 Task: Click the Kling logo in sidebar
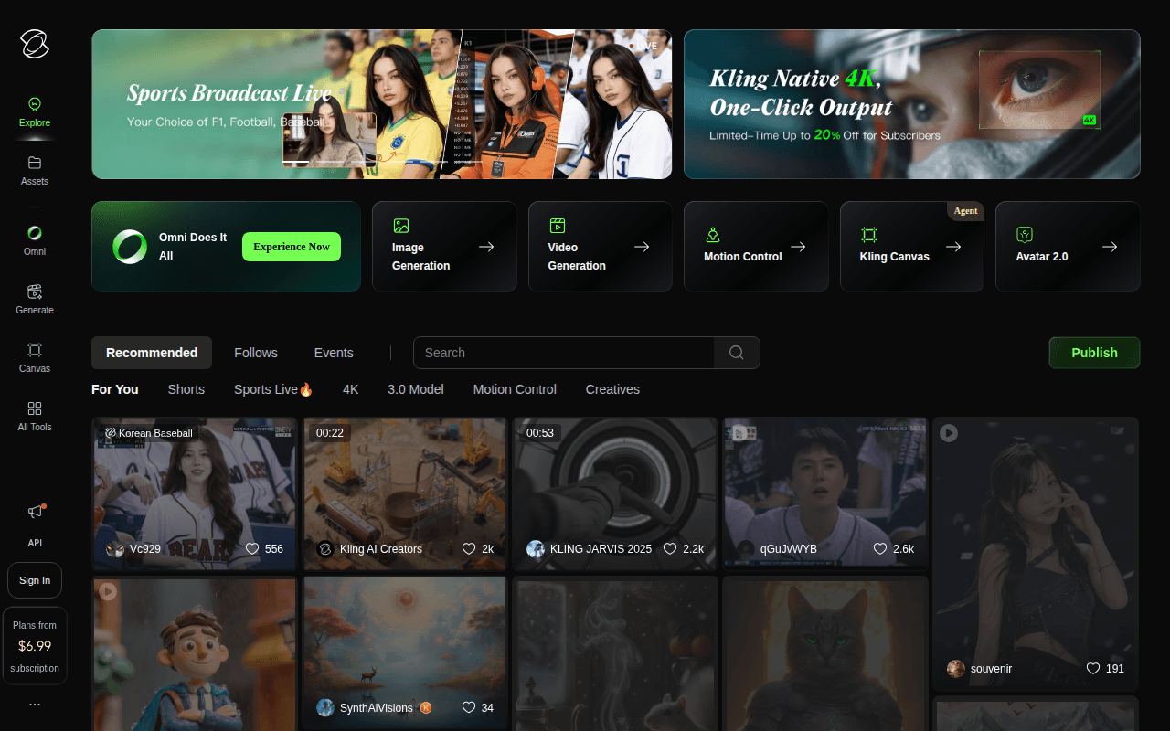35,43
